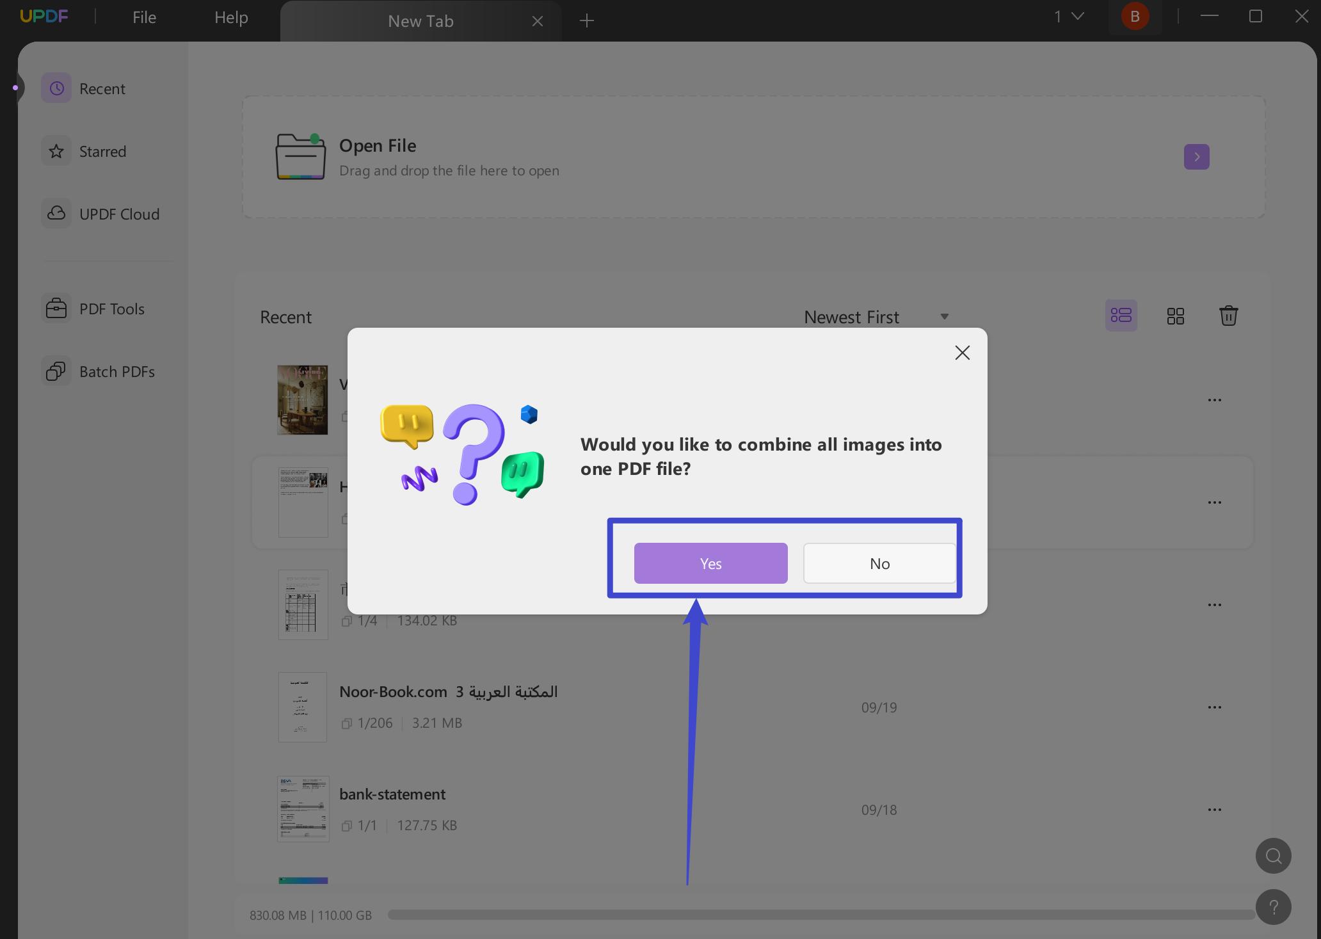Switch to grid view layout
This screenshot has height=939, width=1321.
(1175, 315)
